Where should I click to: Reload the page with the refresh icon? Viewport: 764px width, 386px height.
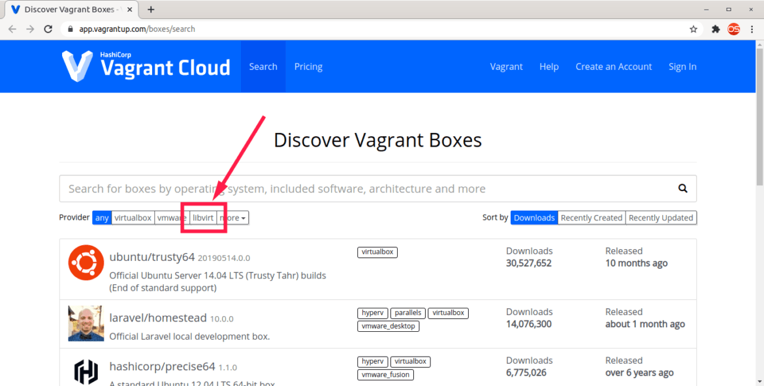(48, 29)
